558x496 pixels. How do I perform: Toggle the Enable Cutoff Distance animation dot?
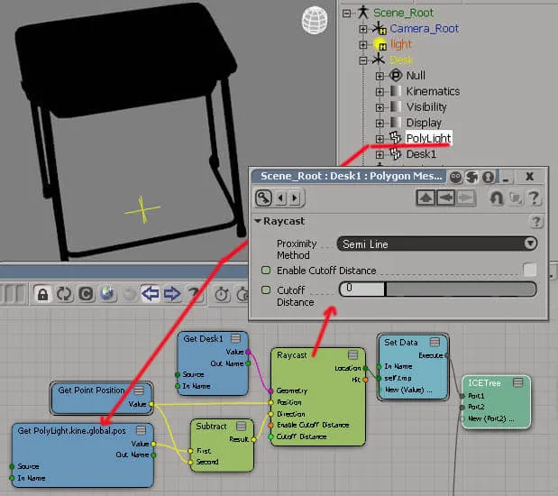coord(266,271)
